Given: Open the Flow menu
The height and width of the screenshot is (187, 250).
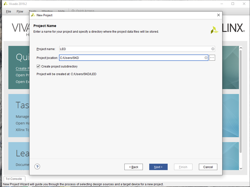Looking at the screenshot, I should pyautogui.click(x=20, y=11).
